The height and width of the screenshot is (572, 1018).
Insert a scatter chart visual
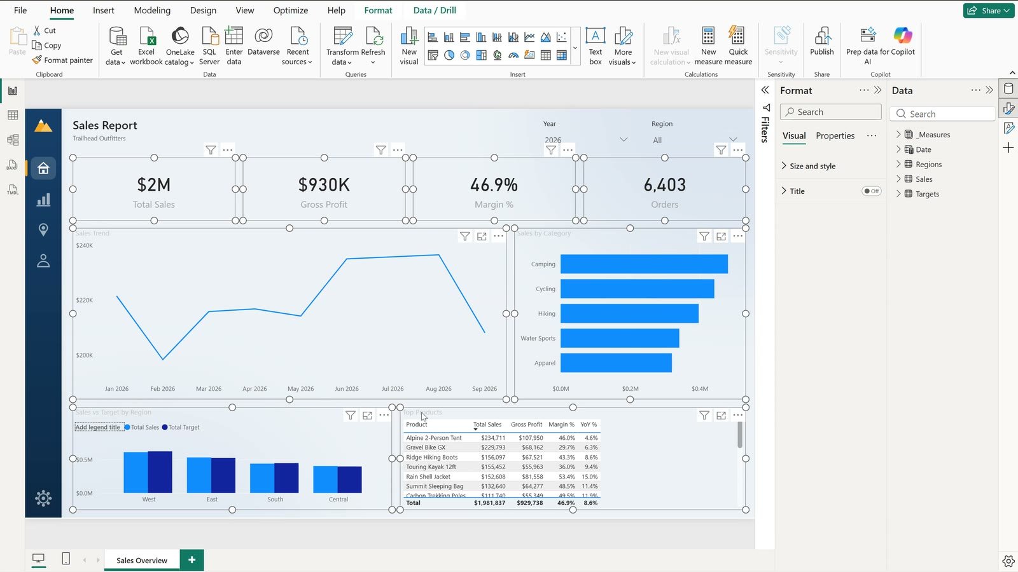coord(562,37)
